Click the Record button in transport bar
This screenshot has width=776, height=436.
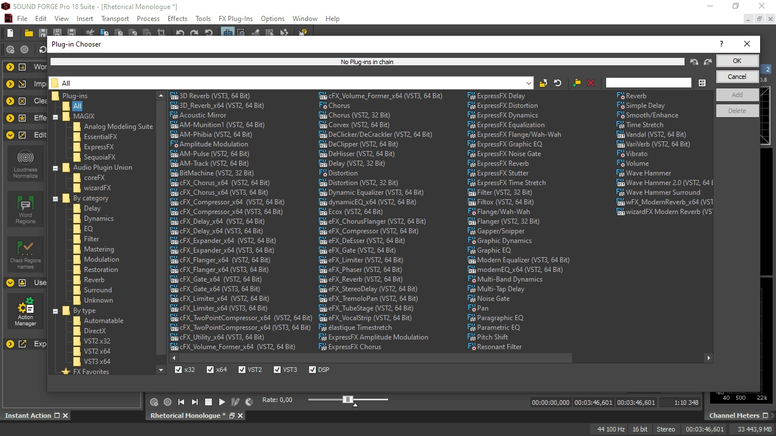pos(168,402)
